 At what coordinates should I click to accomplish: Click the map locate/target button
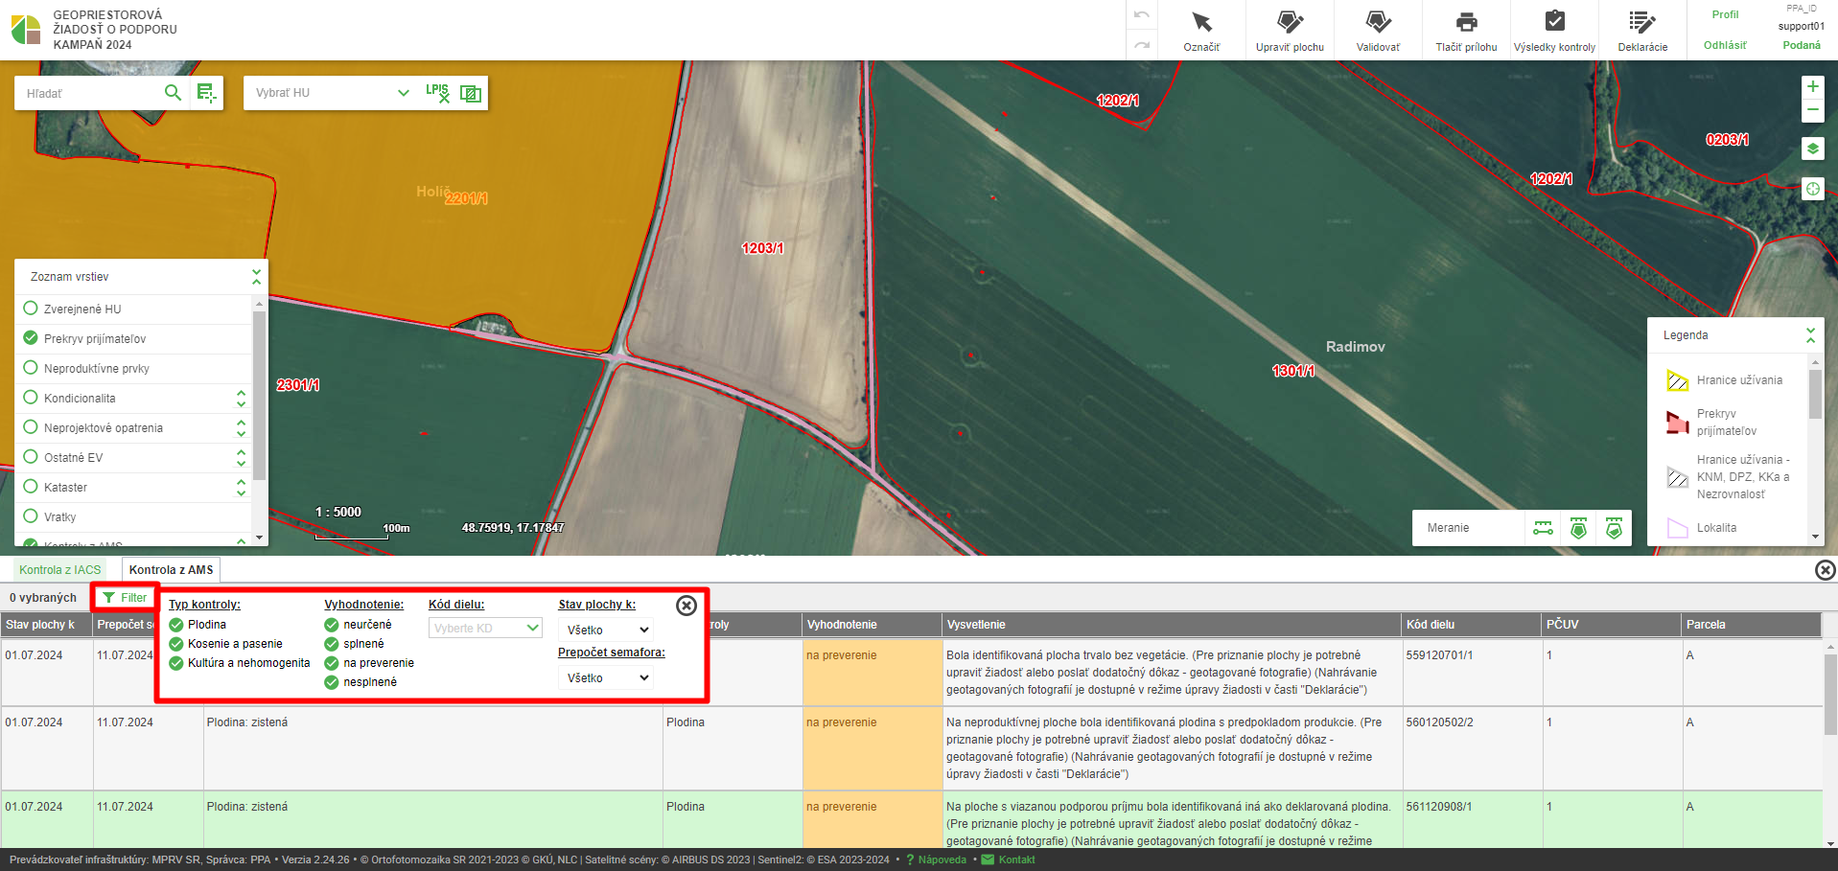1812,189
